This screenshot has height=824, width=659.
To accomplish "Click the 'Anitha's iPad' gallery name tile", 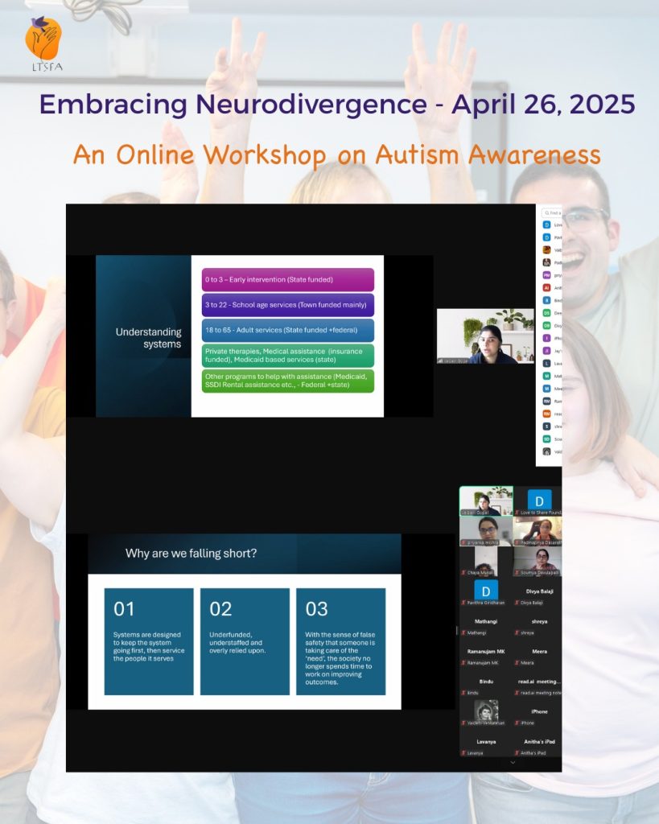I will click(x=539, y=741).
